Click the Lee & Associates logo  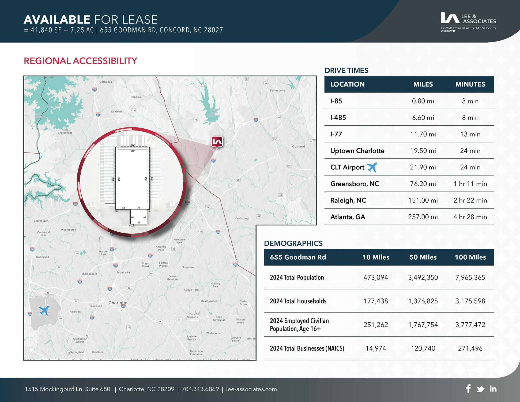click(468, 22)
